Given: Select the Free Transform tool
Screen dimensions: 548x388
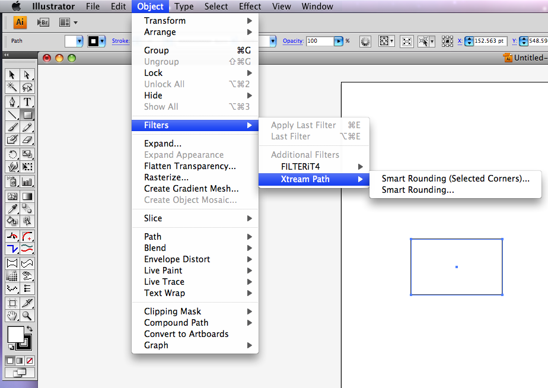Looking at the screenshot, I should click(27, 167).
